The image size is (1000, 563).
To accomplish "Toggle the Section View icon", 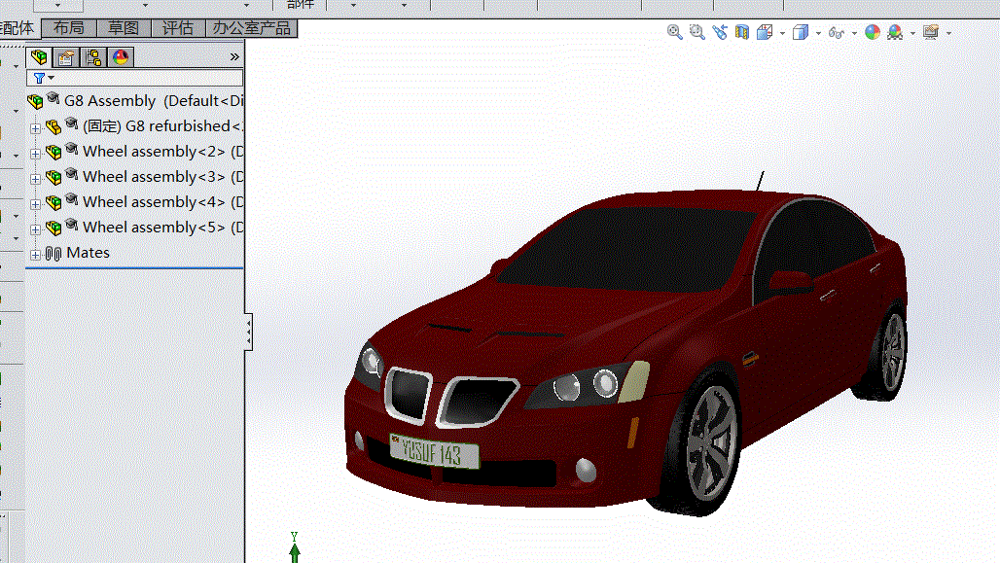I will point(741,32).
